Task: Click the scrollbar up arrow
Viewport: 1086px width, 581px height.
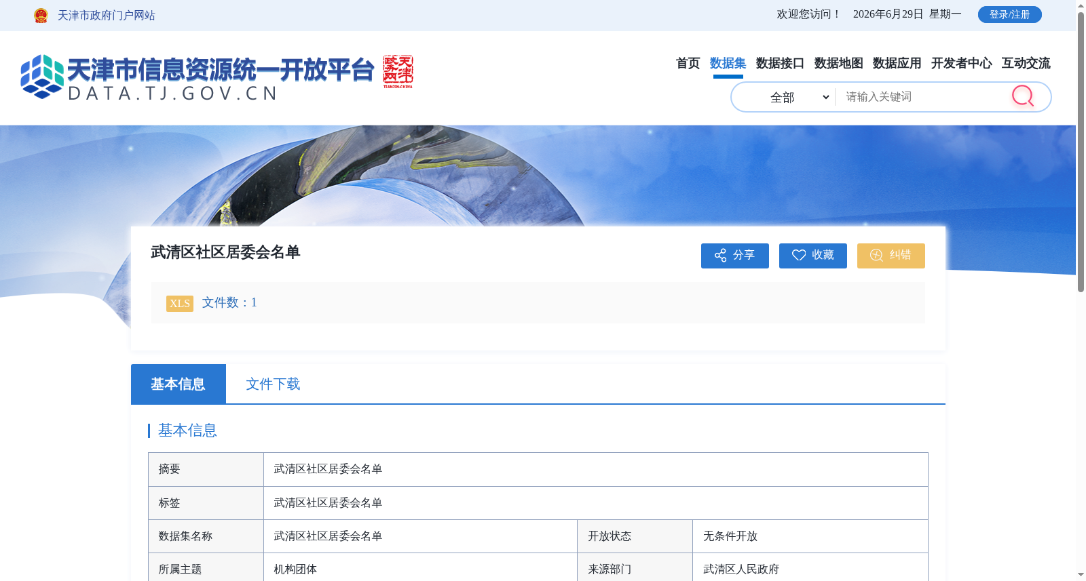Action: [x=1081, y=5]
